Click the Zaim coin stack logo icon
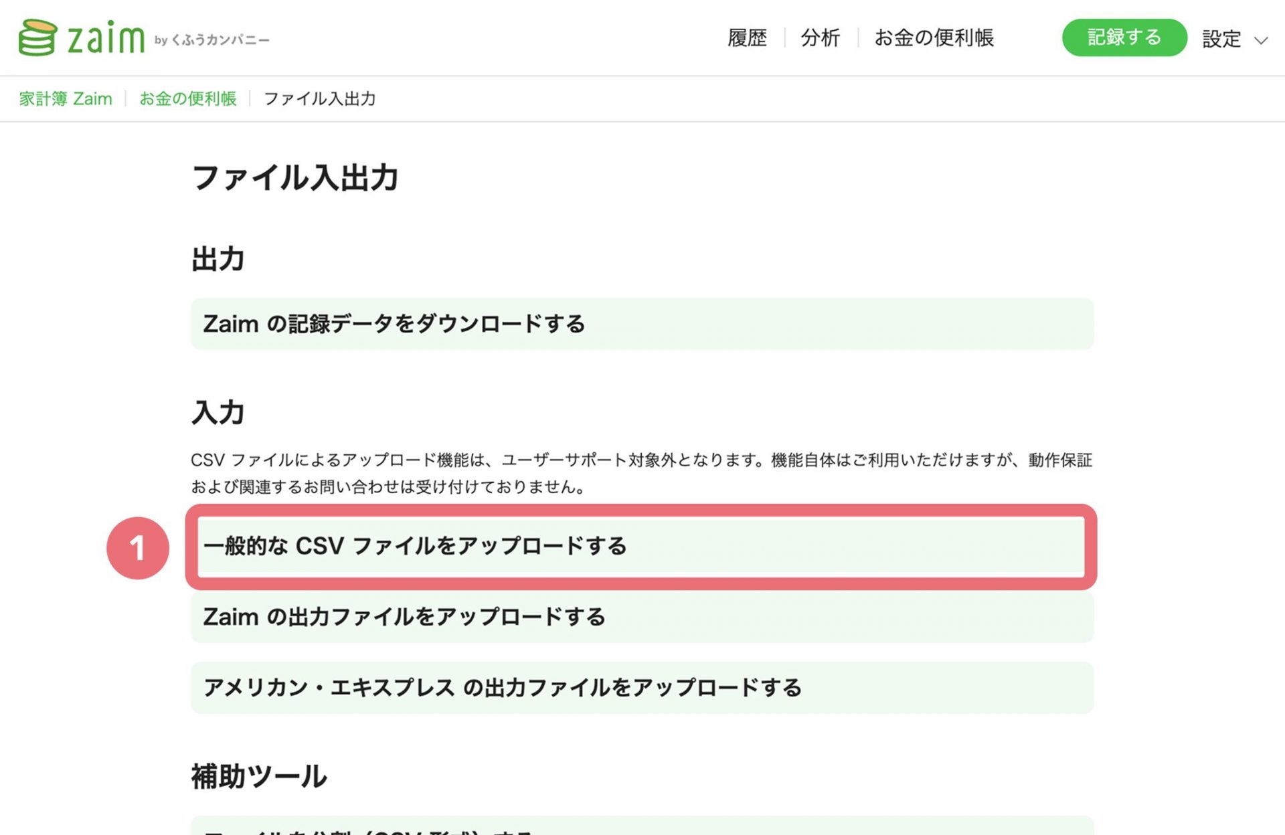The image size is (1285, 835). [x=37, y=37]
